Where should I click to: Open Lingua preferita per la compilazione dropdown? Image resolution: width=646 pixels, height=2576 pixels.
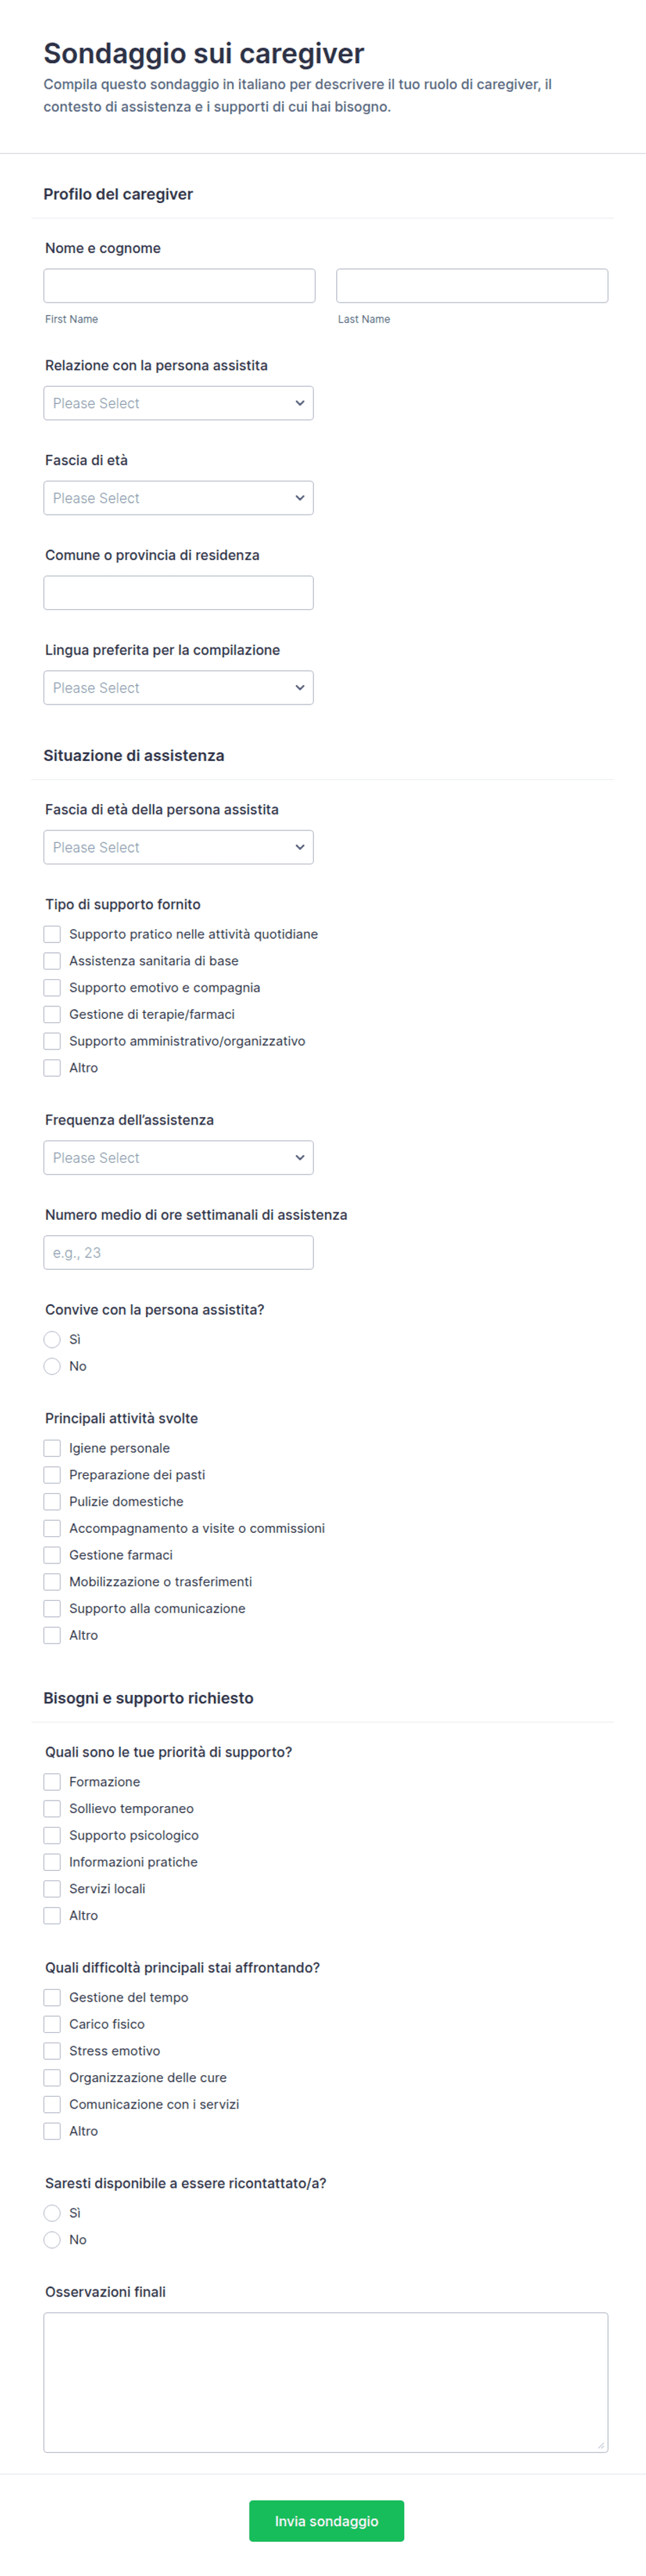click(179, 688)
